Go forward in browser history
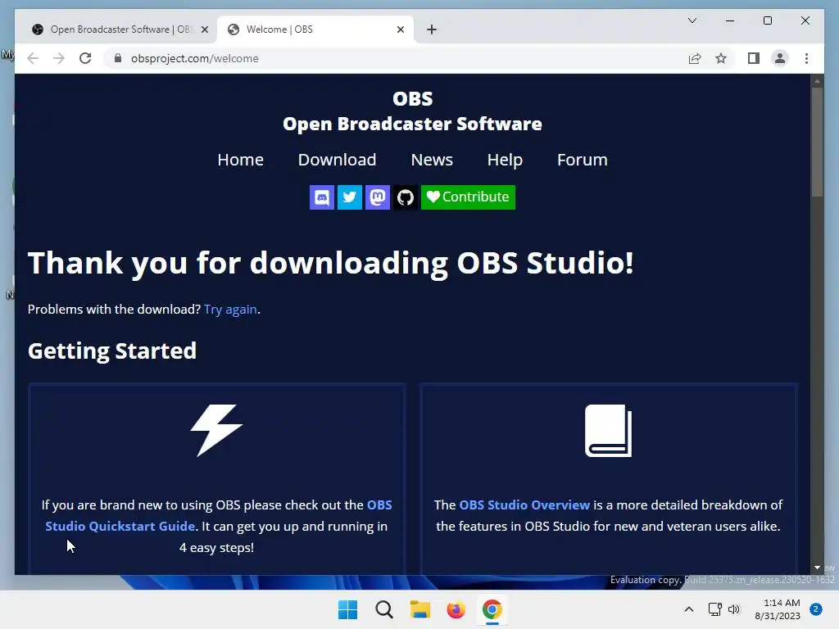The width and height of the screenshot is (839, 629). click(59, 58)
